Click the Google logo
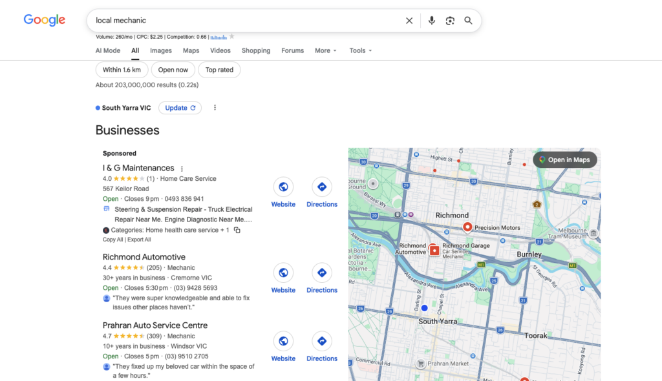Image resolution: width=662 pixels, height=381 pixels. (45, 20)
